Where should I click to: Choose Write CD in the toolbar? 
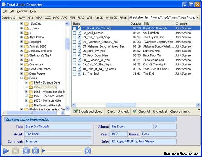(x=112, y=18)
